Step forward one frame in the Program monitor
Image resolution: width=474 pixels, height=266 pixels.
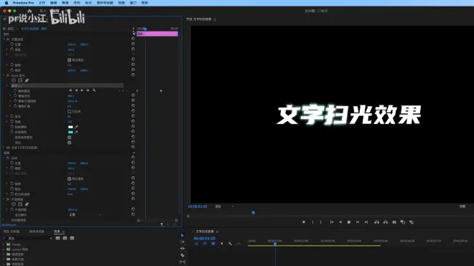[x=358, y=222]
